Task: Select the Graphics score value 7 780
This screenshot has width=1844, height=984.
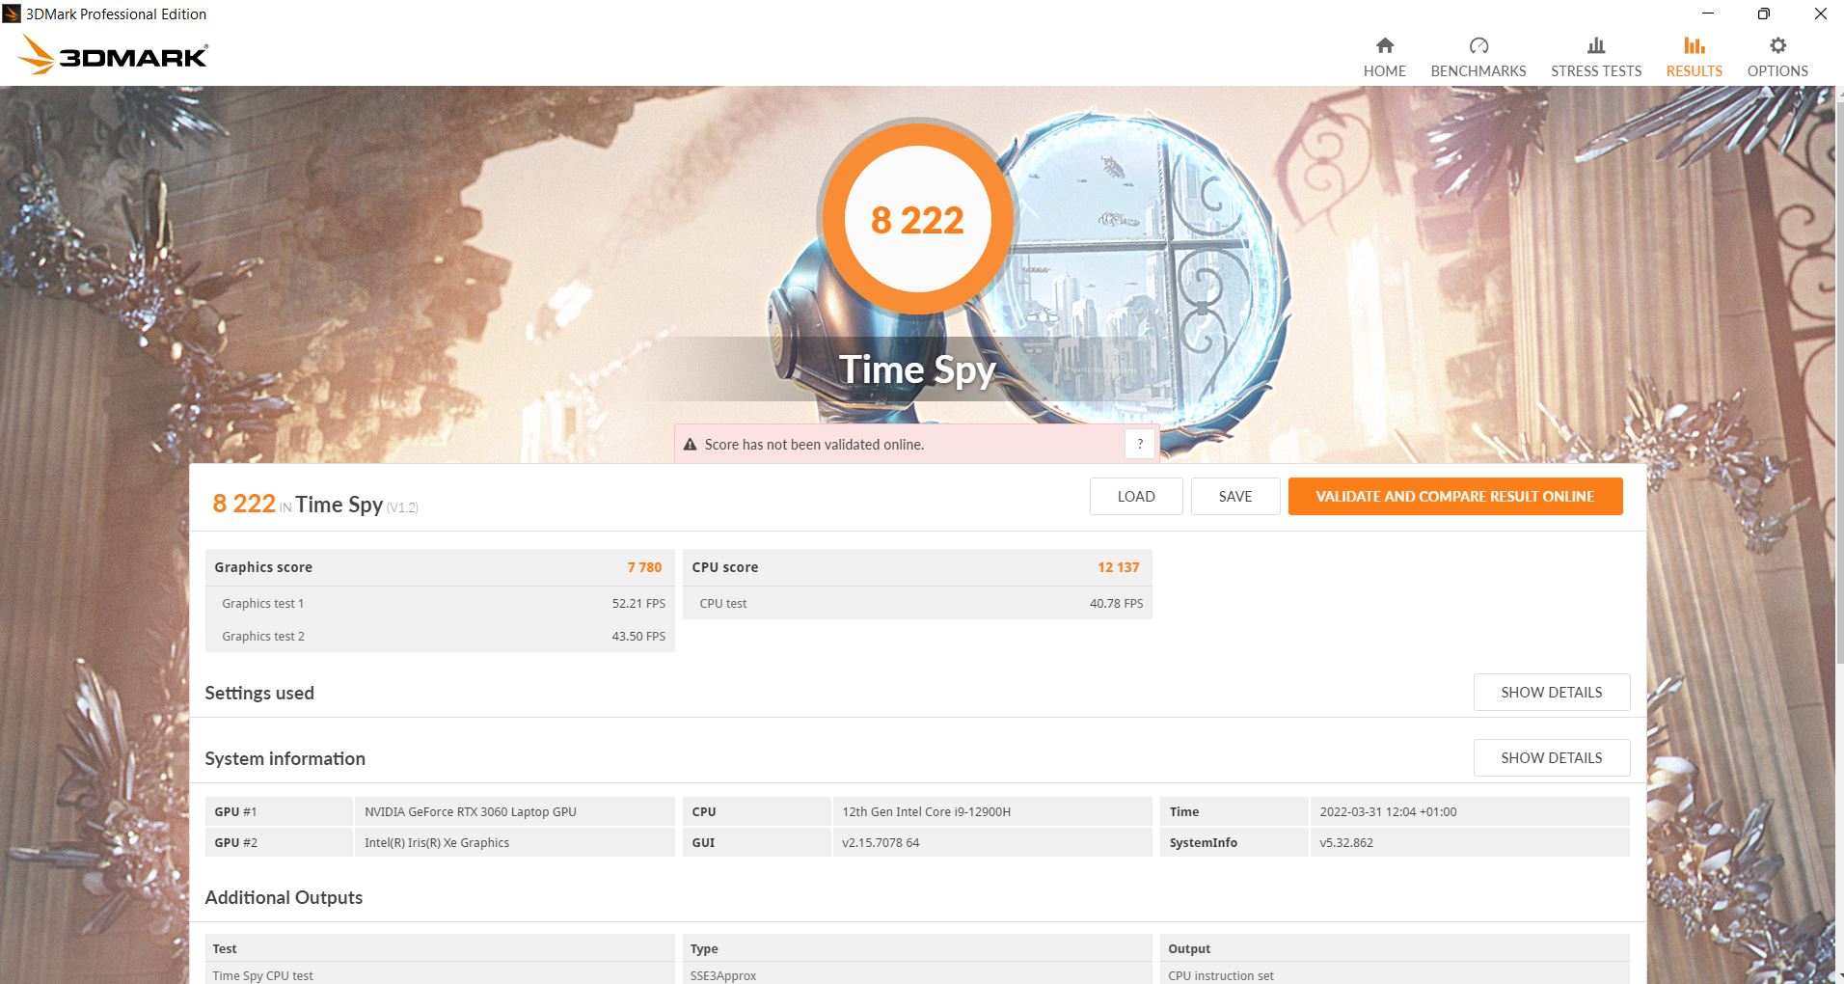Action: click(x=644, y=567)
